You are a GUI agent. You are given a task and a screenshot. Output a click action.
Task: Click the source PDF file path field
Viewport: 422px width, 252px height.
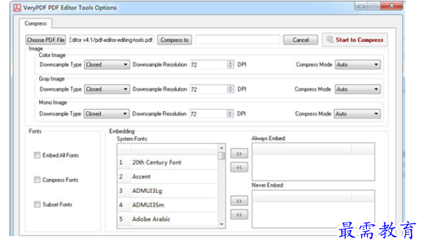click(111, 40)
